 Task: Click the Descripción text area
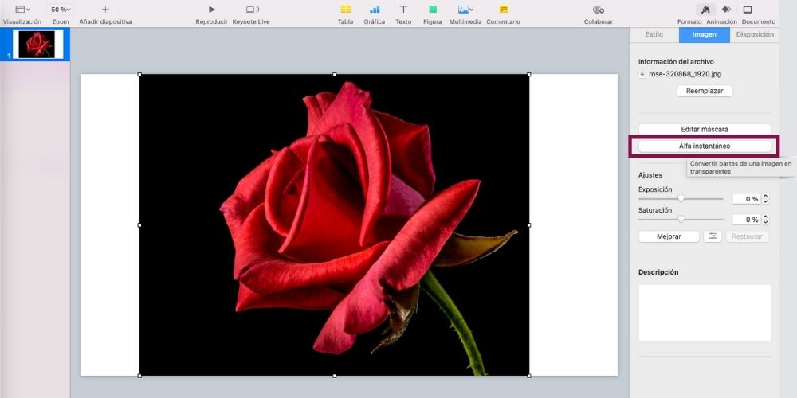tap(705, 313)
